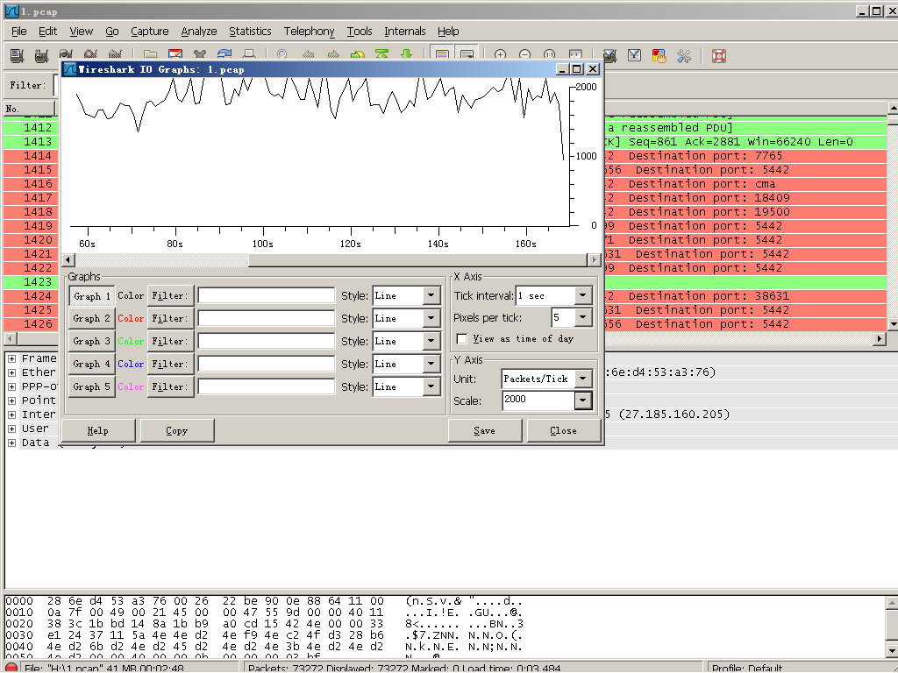Open Graph 4 Style dropdown
The image size is (898, 673).
(431, 364)
